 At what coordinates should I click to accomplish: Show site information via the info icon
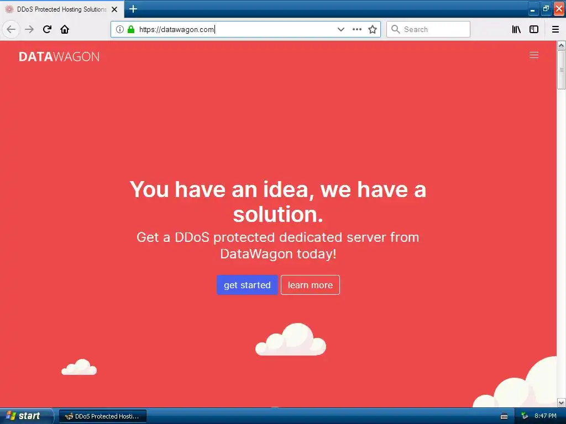click(120, 29)
